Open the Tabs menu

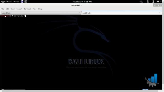point(35,9)
